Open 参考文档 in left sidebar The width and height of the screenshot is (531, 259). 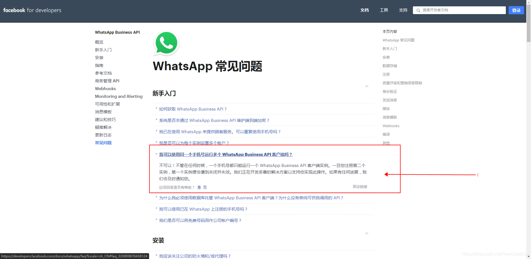(103, 73)
